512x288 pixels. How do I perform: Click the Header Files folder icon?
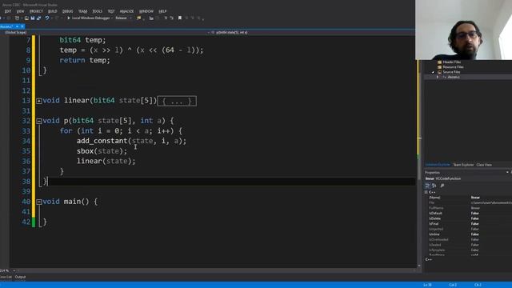click(x=439, y=62)
